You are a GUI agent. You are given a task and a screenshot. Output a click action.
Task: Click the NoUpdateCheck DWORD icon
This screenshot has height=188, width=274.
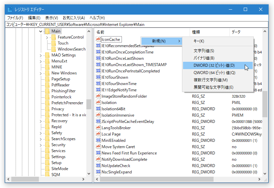coord(98,165)
